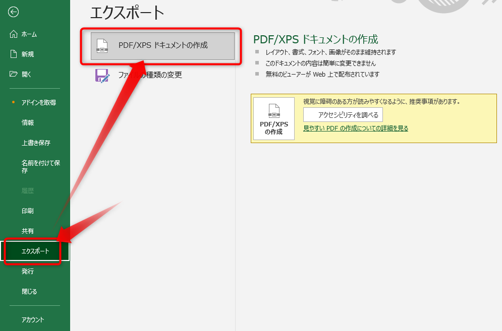
Task: Click the back arrow circle icon
Action: [x=14, y=12]
